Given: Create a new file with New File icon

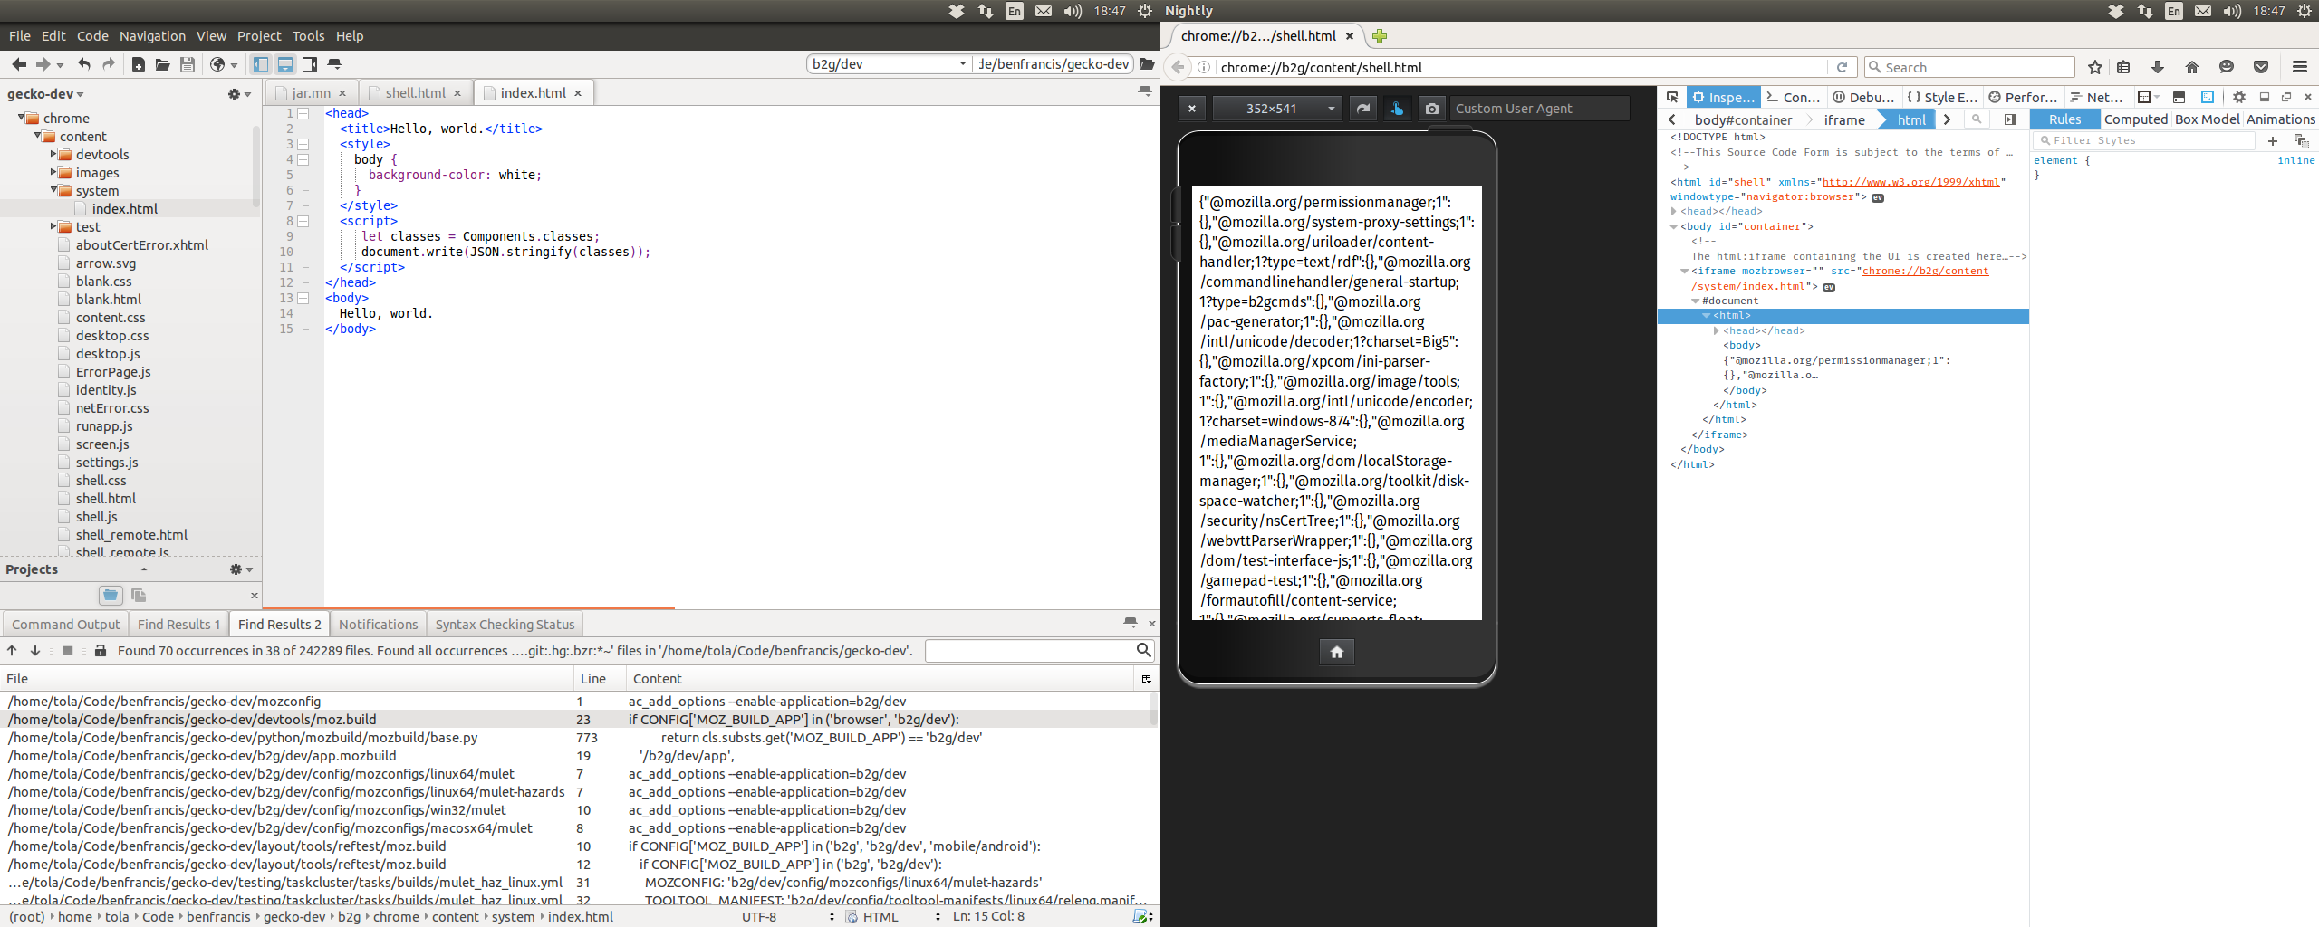Looking at the screenshot, I should point(139,64).
